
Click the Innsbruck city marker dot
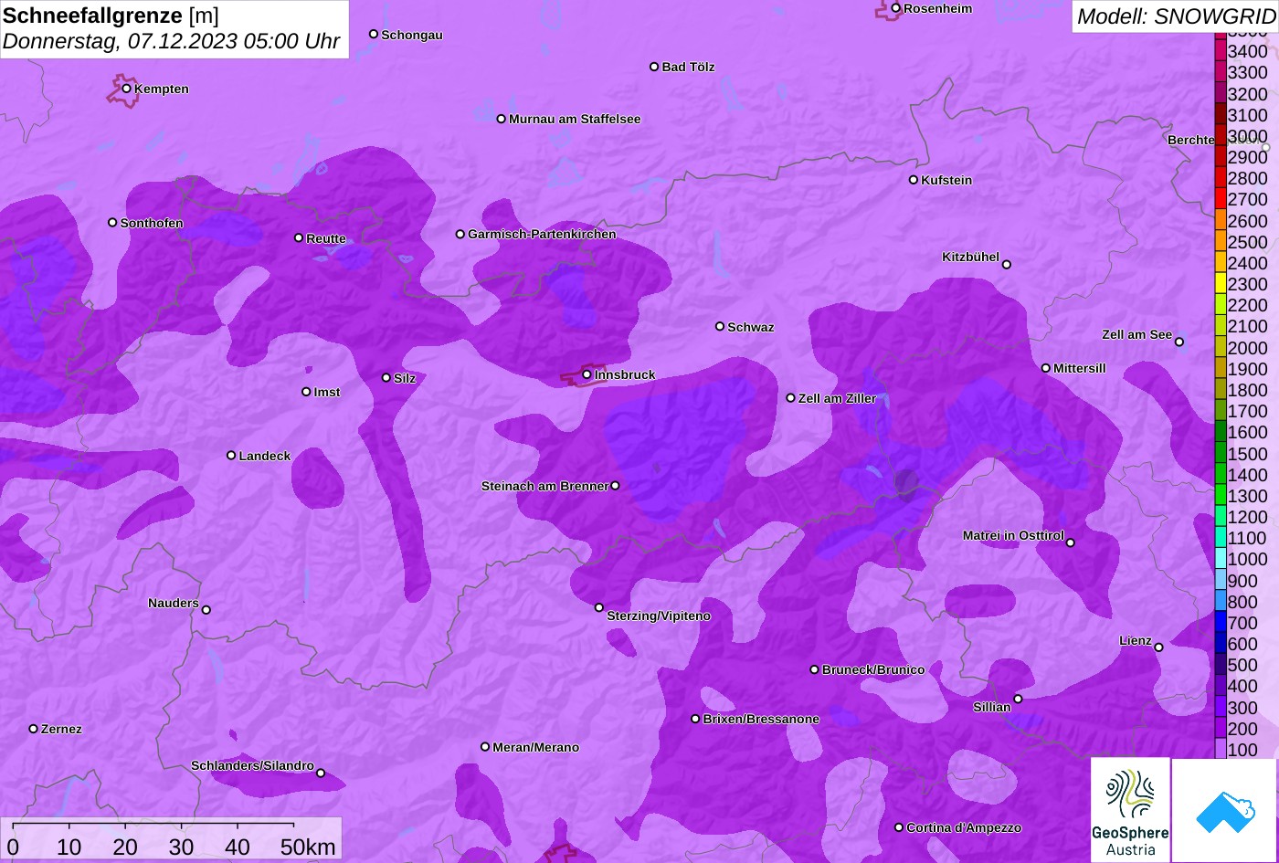click(x=587, y=374)
